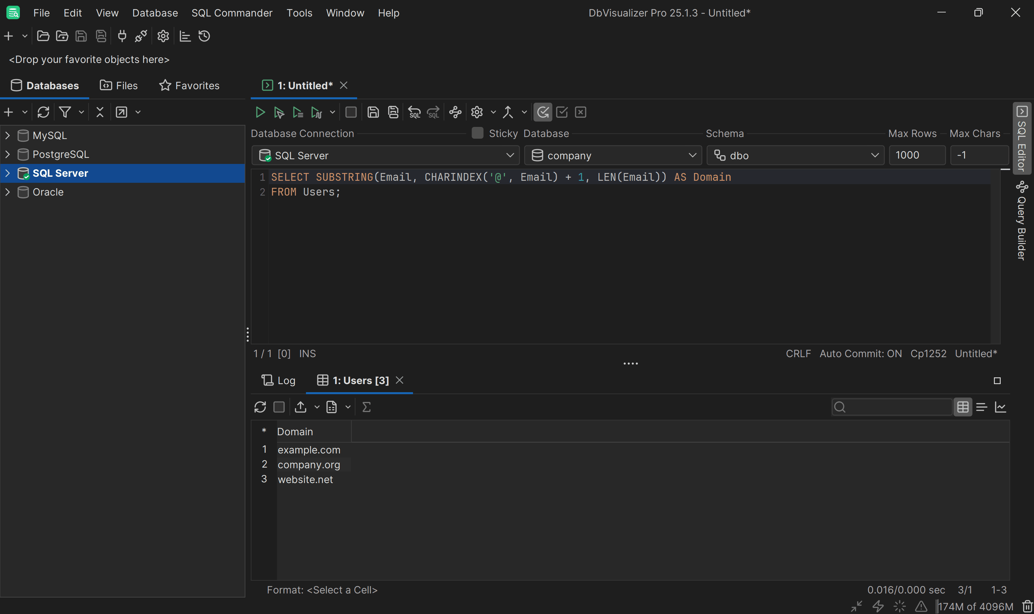Expand the PostgreSQL connection node

click(x=7, y=154)
